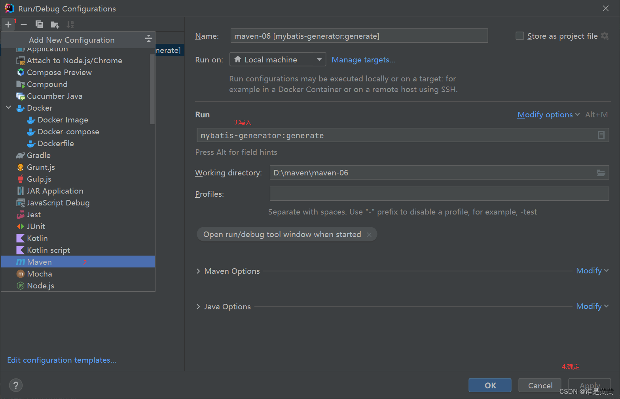This screenshot has height=399, width=620.
Task: Expand the Java Options section
Action: tap(198, 307)
